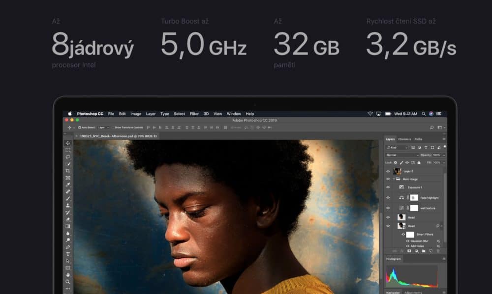This screenshot has width=492, height=294.
Task: Select the Path Selection arrow tool
Action: (68, 261)
